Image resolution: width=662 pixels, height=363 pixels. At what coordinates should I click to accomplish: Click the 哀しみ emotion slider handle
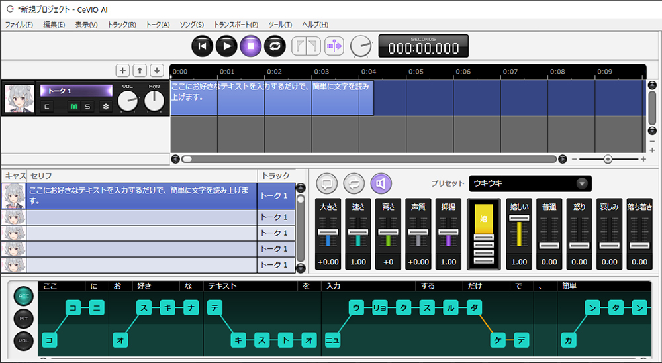click(x=610, y=246)
